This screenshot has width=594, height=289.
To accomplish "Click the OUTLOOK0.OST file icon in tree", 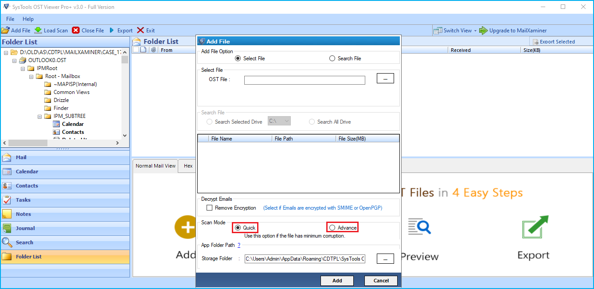I will [22, 60].
